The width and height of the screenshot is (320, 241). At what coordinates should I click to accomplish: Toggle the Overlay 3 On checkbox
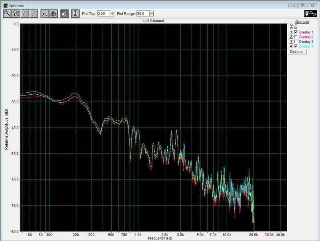(296, 42)
